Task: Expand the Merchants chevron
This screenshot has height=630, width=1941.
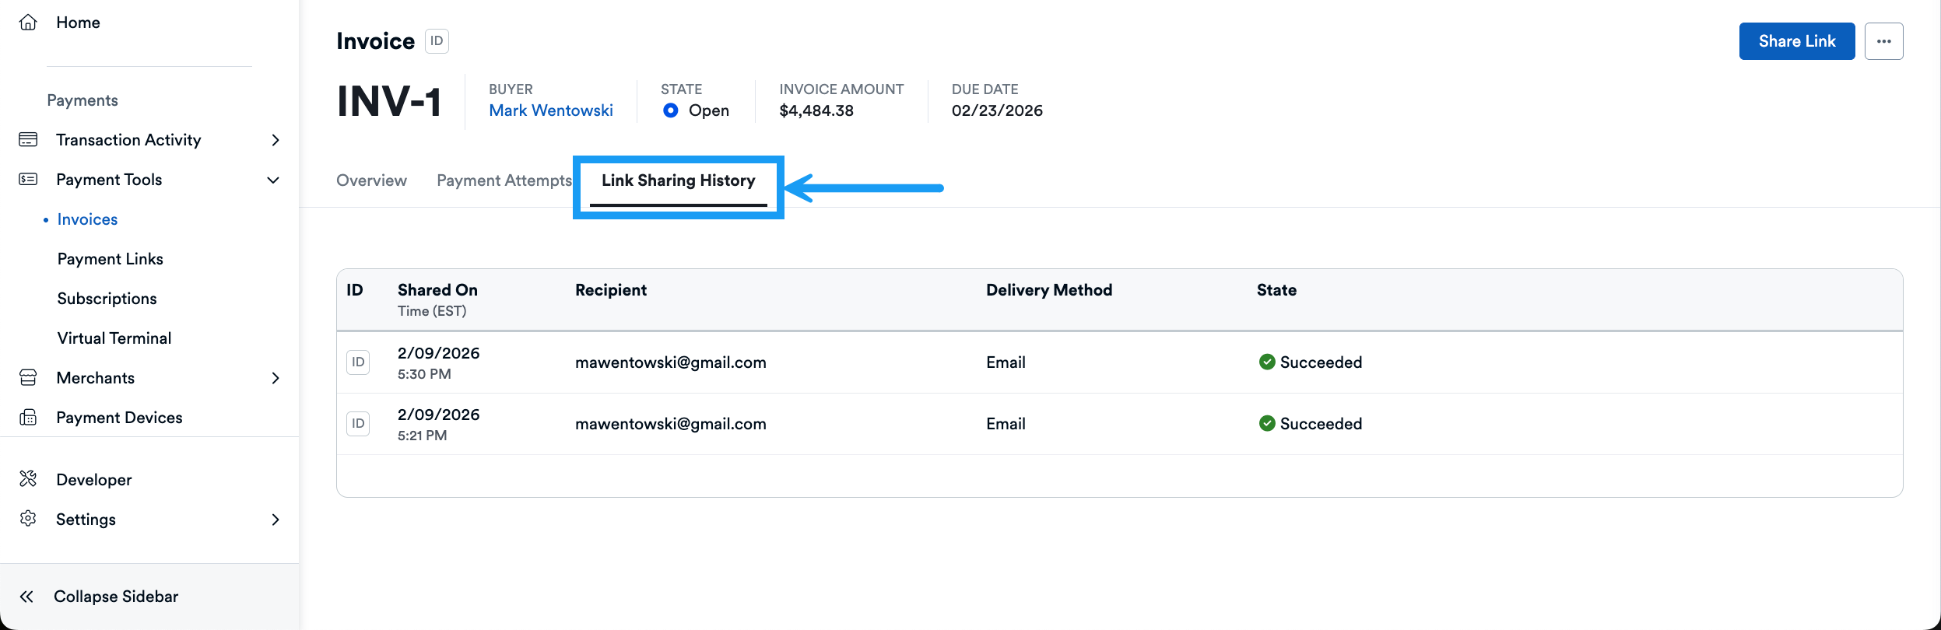Action: pos(276,378)
